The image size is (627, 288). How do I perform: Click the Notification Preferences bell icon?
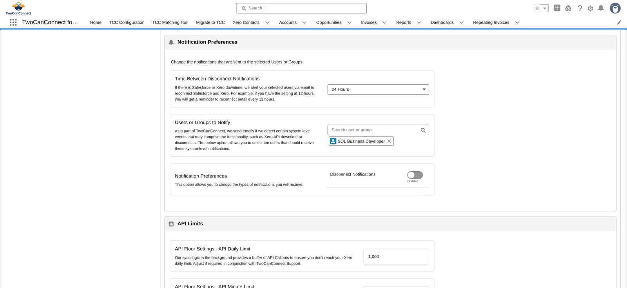171,42
